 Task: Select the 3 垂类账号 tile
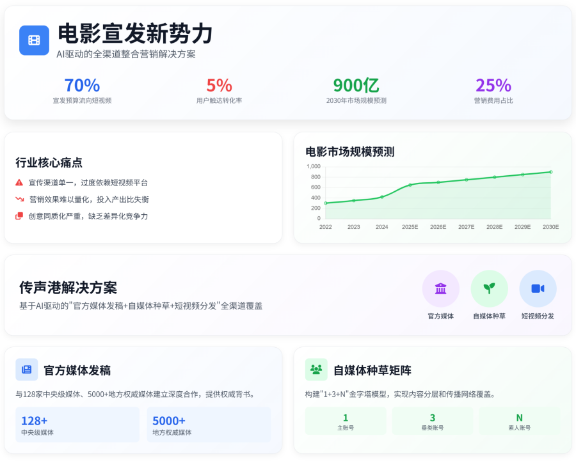433,421
